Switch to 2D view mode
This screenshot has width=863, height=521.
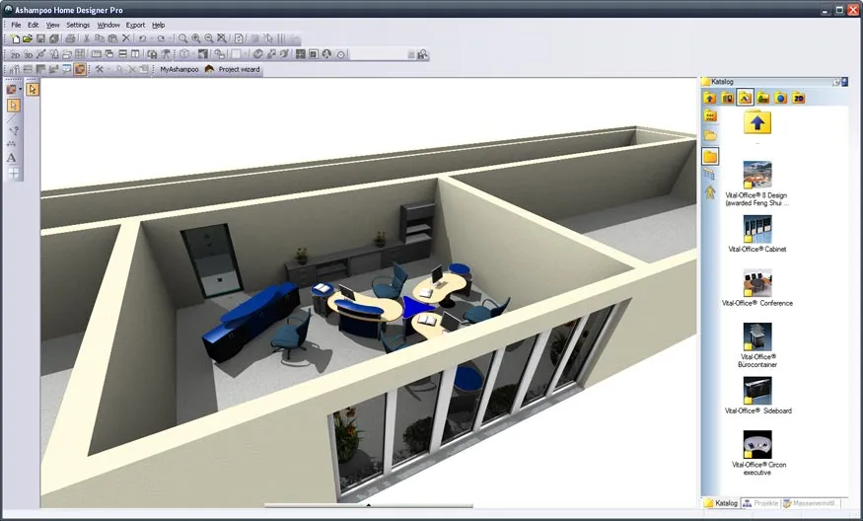(x=15, y=55)
